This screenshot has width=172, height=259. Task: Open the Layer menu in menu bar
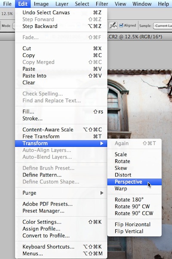62,4
